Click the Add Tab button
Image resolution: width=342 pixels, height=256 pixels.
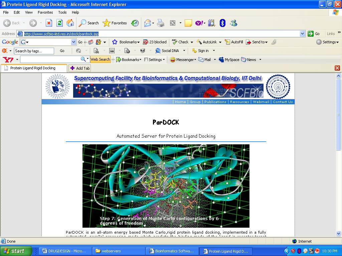pyautogui.click(x=80, y=68)
